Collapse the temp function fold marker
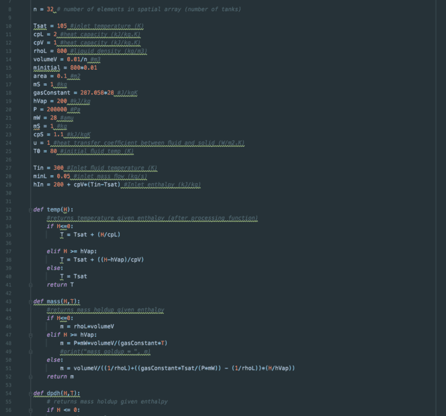 [30, 209]
